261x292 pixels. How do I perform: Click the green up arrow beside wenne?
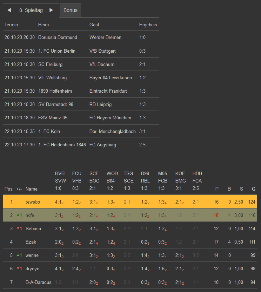(18, 255)
